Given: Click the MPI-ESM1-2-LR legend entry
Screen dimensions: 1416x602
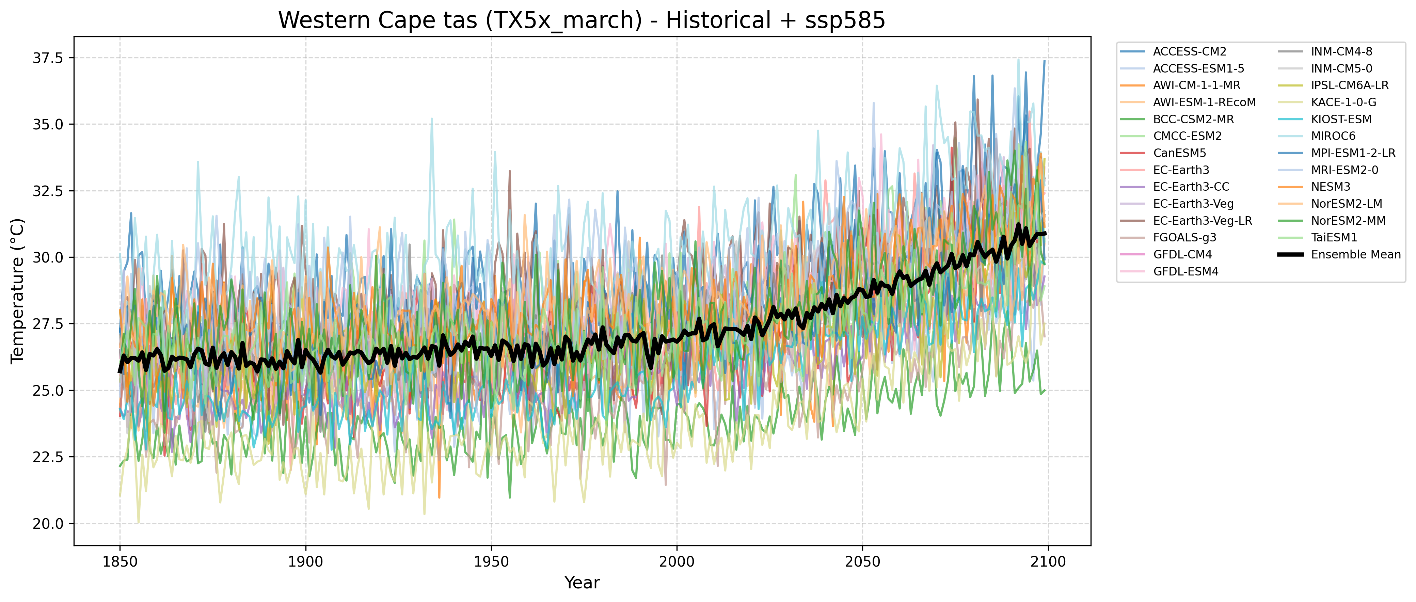Looking at the screenshot, I should (x=1353, y=153).
